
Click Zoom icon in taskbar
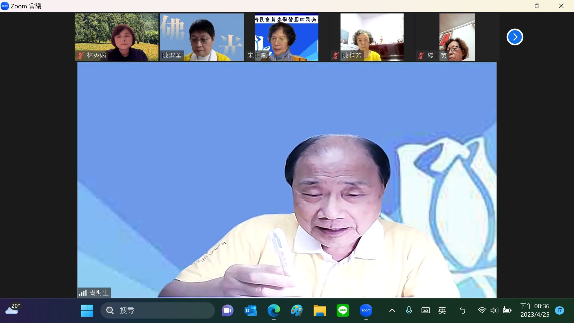pyautogui.click(x=366, y=310)
